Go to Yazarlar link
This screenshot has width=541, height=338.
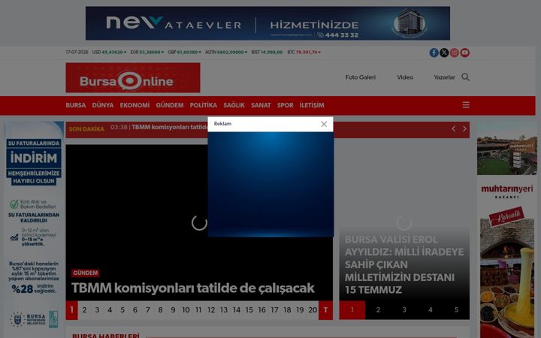(x=444, y=77)
